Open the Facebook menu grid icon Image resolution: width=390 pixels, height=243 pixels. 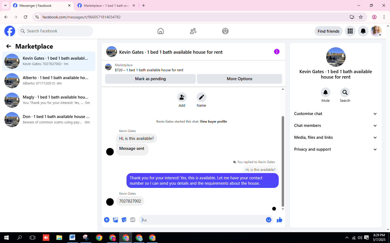[350, 31]
